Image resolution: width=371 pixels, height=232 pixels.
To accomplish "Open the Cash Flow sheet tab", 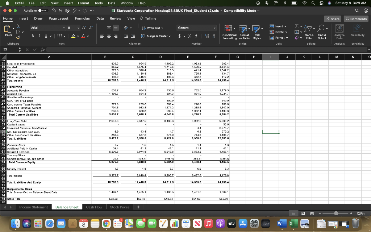I will 94,207.
